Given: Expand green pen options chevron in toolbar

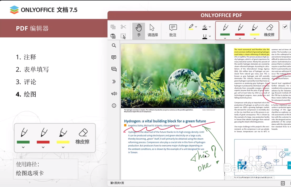Looking at the screenshot, I should pos(225,38).
